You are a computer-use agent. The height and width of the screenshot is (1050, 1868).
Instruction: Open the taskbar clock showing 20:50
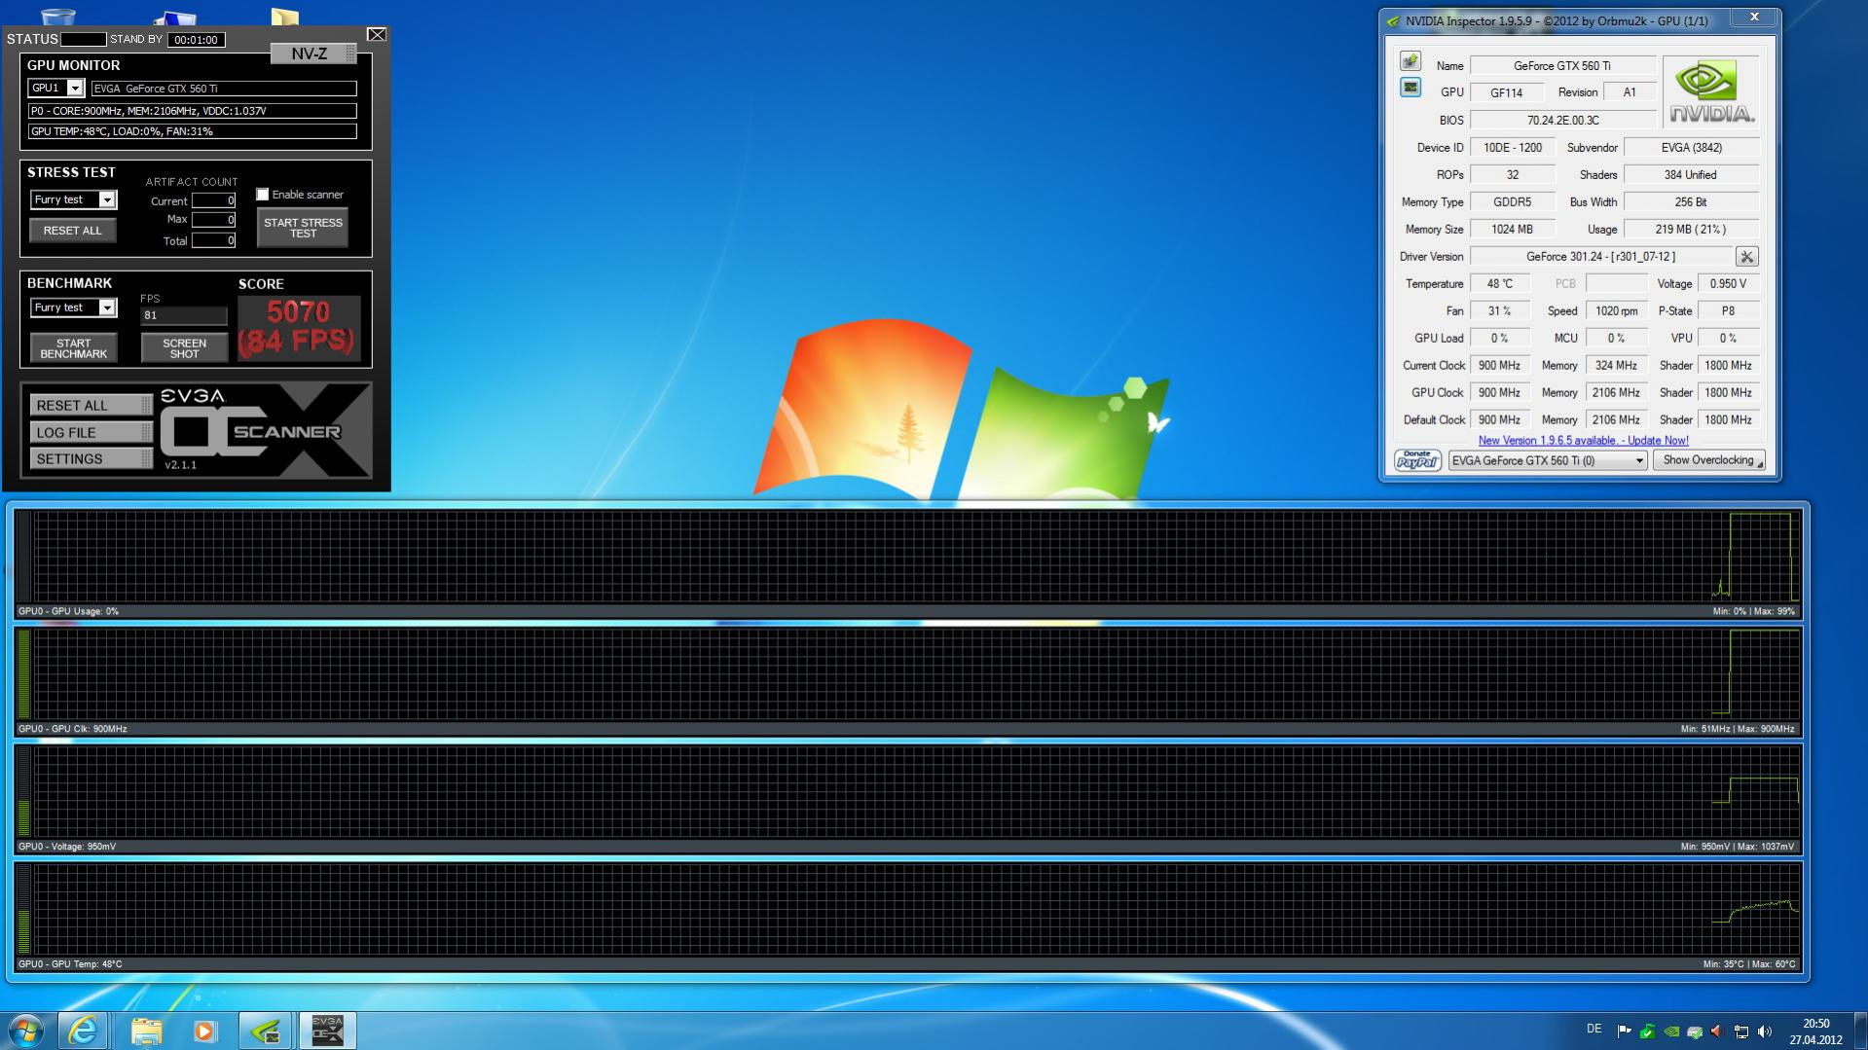pyautogui.click(x=1815, y=1031)
